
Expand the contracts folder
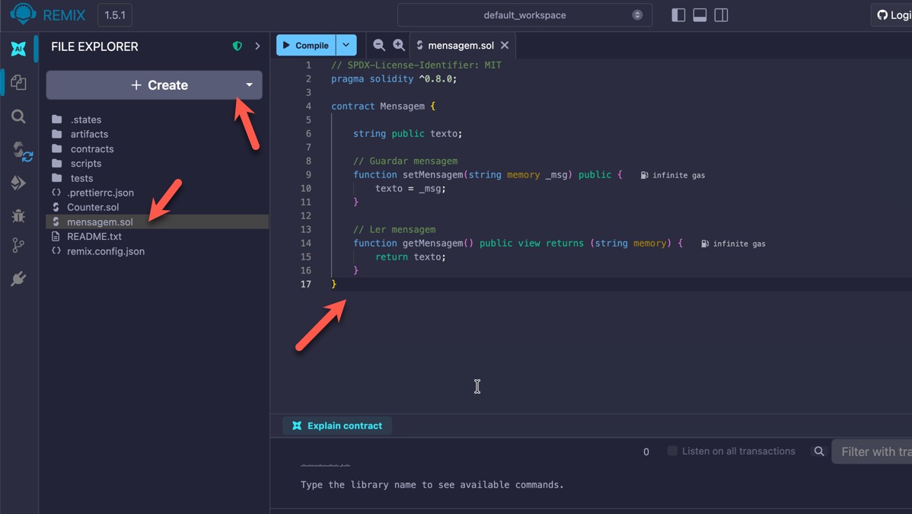tap(91, 148)
